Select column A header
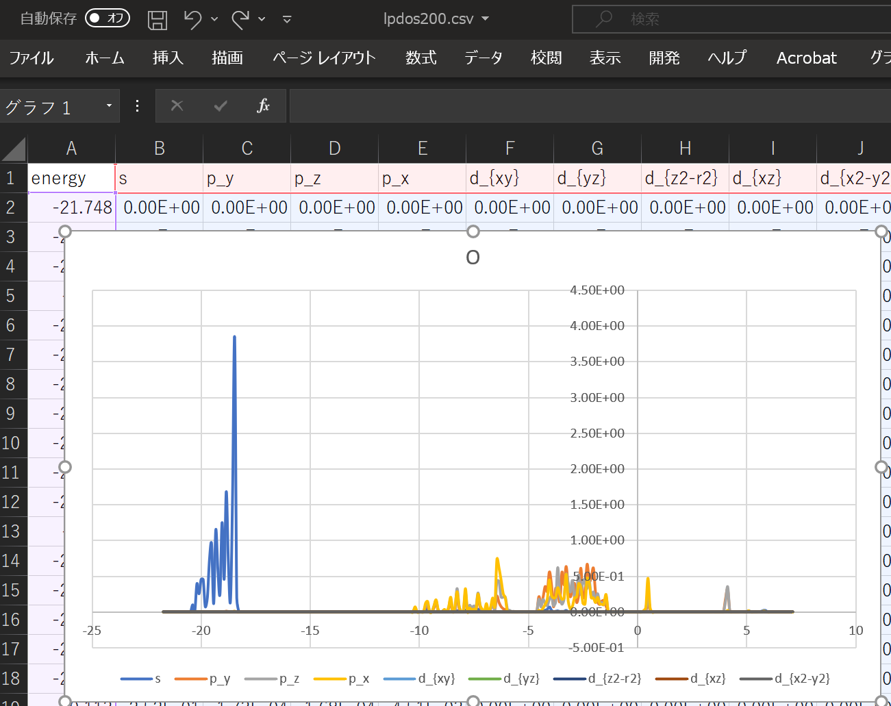The height and width of the screenshot is (706, 891). point(71,149)
